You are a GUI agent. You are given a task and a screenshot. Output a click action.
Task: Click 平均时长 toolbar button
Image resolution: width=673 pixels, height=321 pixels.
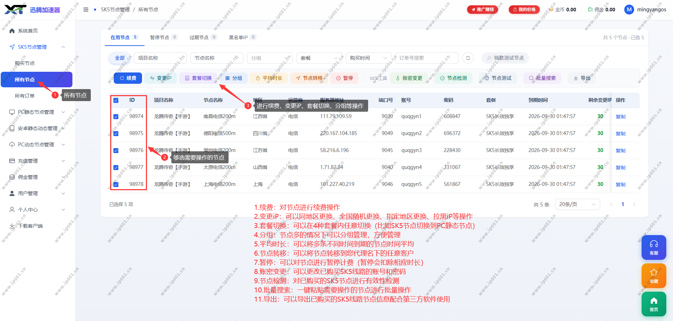tap(269, 78)
